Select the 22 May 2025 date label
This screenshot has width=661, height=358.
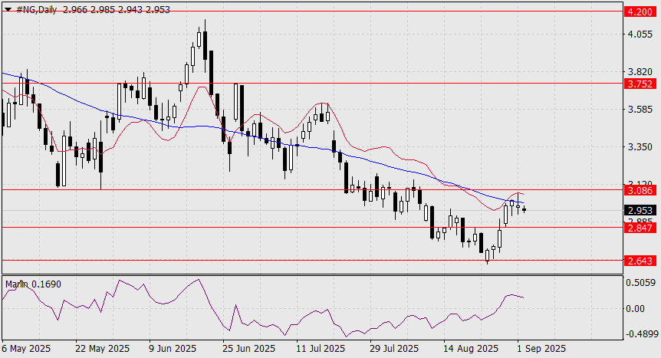(x=103, y=349)
